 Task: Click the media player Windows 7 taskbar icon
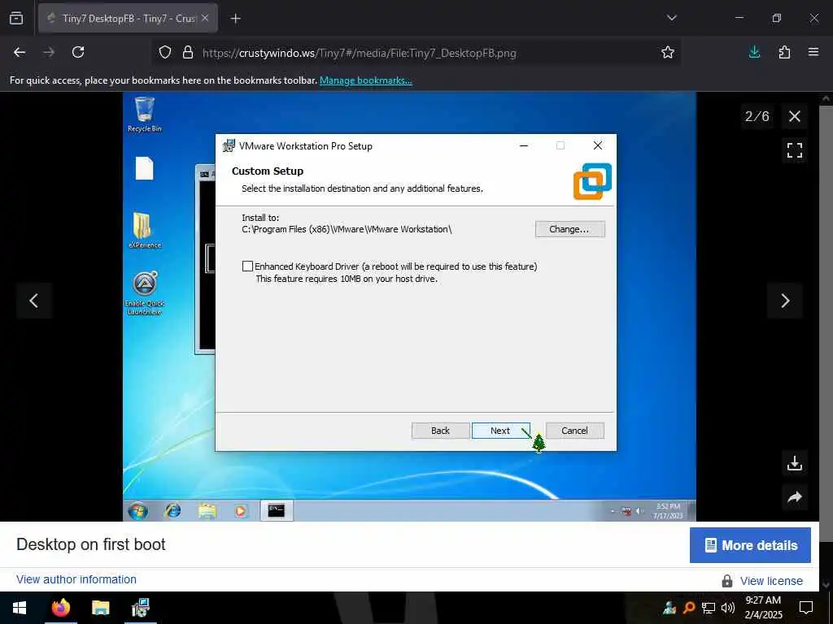[x=241, y=511]
